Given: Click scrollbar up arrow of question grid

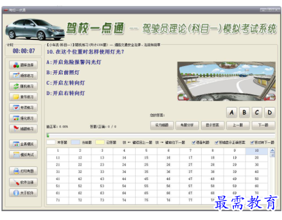Looking at the screenshot, I should coord(273,150).
